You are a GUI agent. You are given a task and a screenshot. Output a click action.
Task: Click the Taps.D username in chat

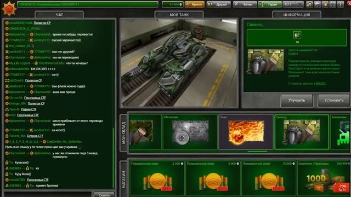14,109
